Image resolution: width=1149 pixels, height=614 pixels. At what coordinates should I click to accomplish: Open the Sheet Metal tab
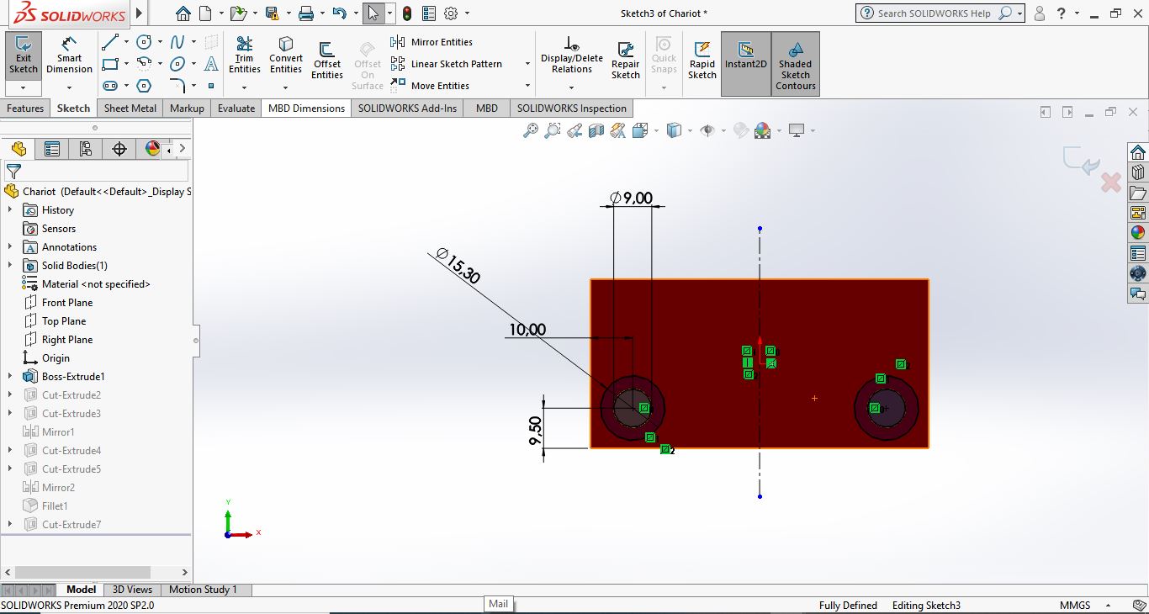pyautogui.click(x=130, y=108)
